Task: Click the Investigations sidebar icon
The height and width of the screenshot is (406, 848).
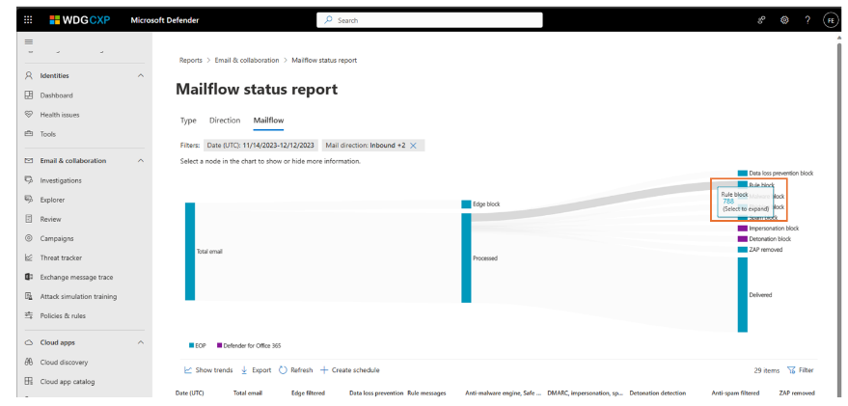Action: point(29,180)
